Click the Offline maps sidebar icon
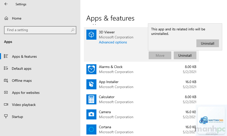The width and height of the screenshot is (227, 136). point(6,80)
